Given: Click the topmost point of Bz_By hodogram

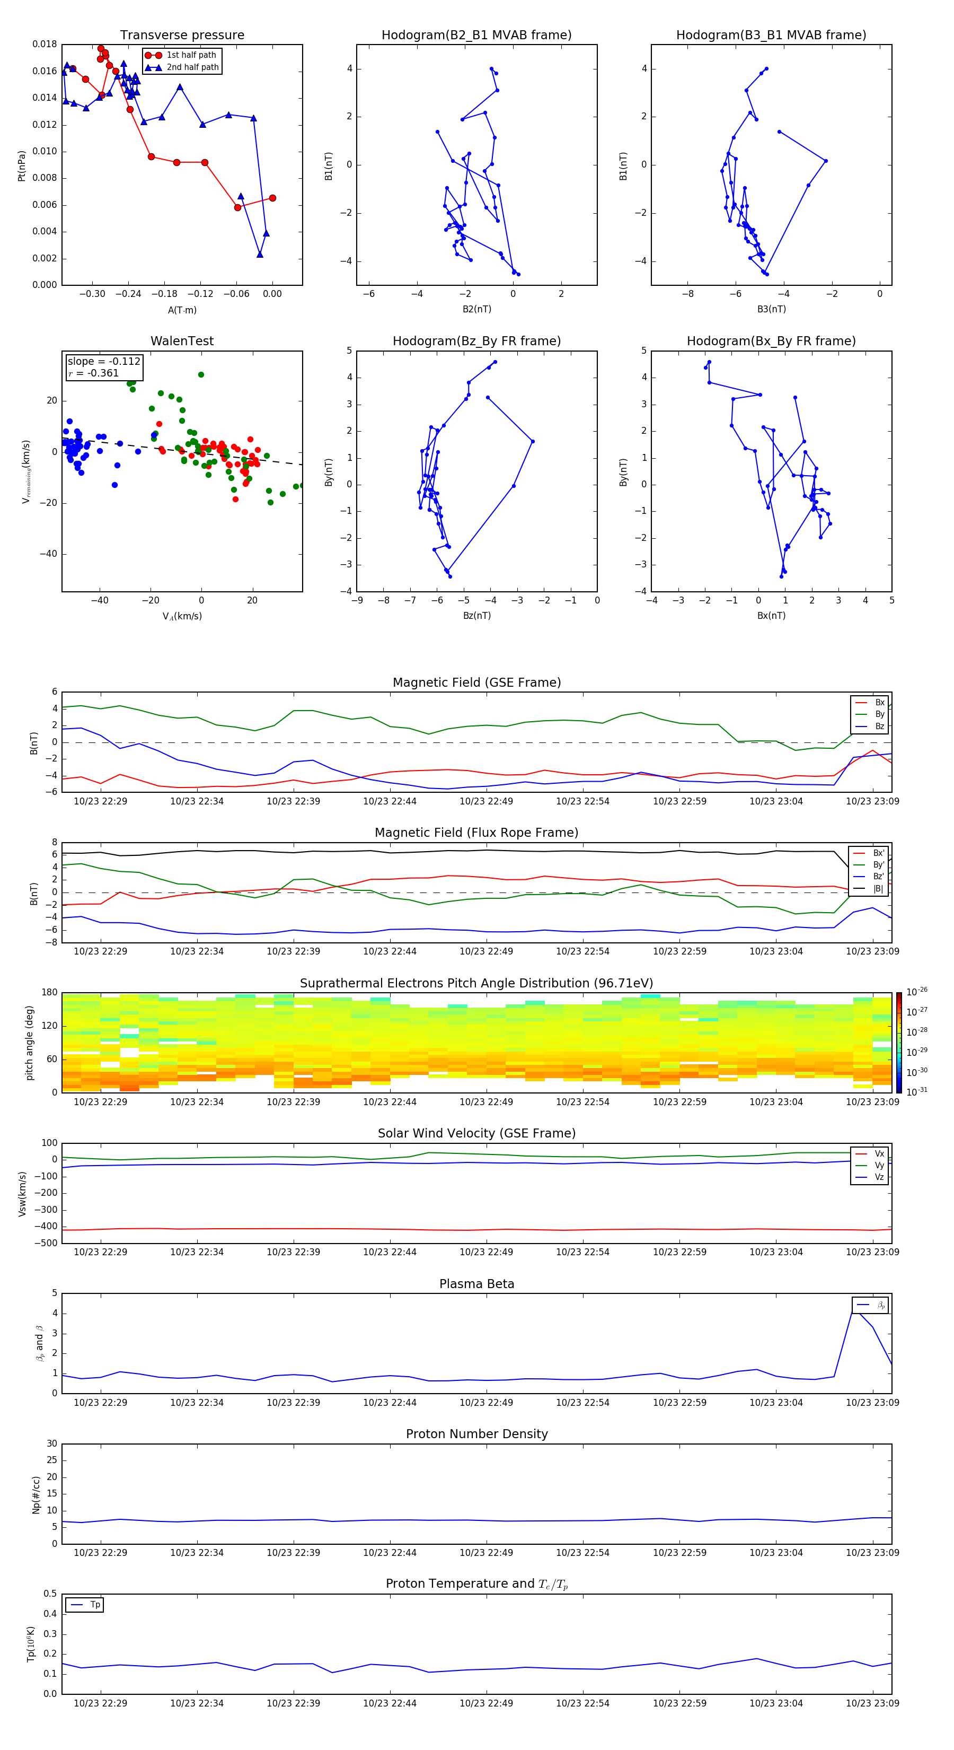Looking at the screenshot, I should pyautogui.click(x=495, y=362).
